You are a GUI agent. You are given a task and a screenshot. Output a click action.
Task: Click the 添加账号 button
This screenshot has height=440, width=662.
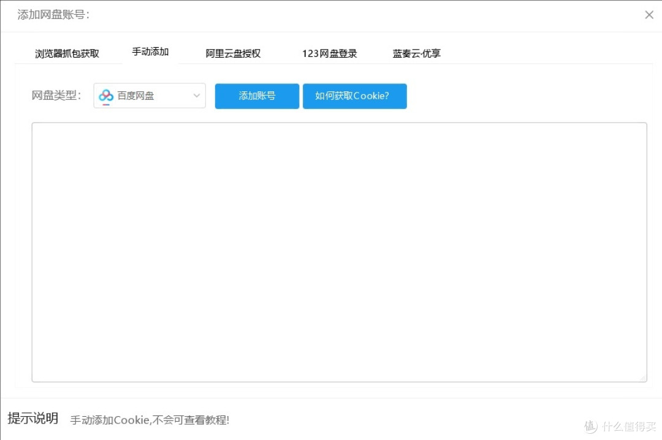click(x=256, y=96)
